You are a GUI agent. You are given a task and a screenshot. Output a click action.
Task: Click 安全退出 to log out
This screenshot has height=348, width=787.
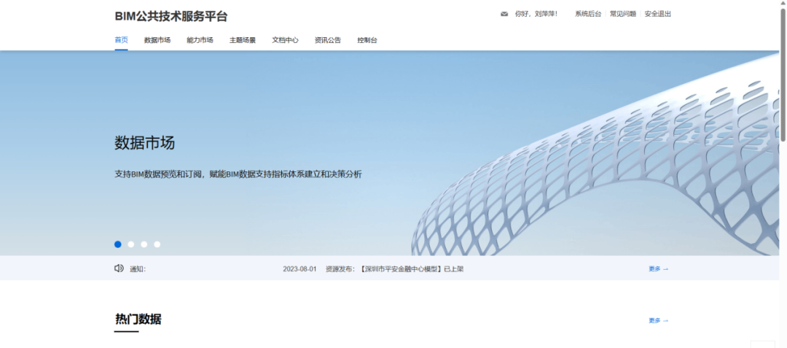658,14
